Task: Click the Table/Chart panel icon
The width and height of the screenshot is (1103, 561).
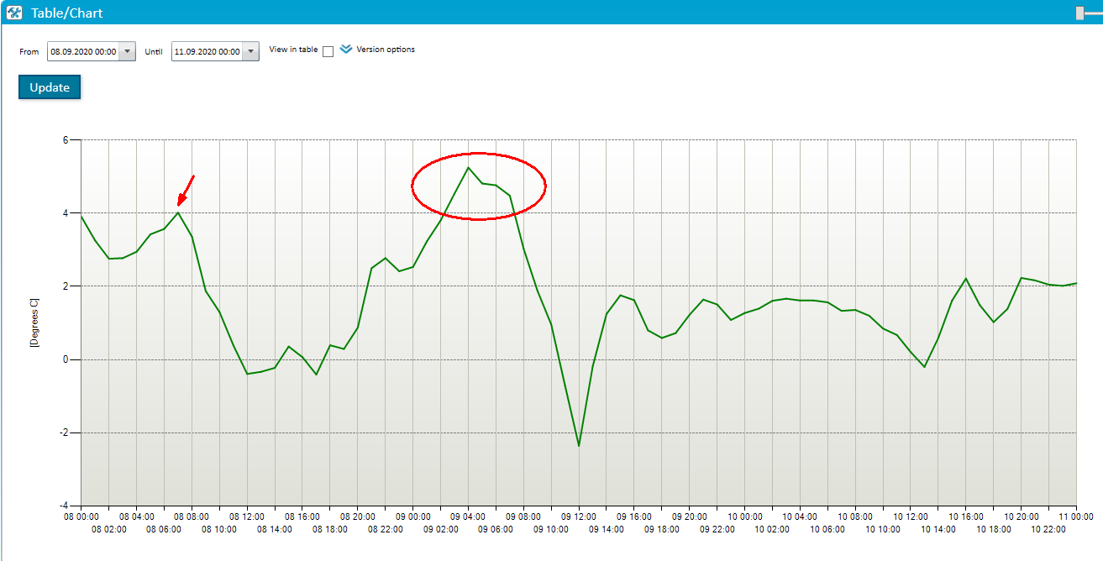Action: (14, 13)
